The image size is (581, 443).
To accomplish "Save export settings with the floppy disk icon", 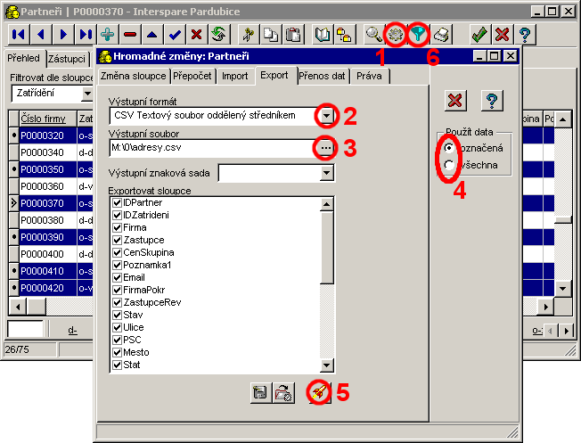I will click(x=261, y=390).
